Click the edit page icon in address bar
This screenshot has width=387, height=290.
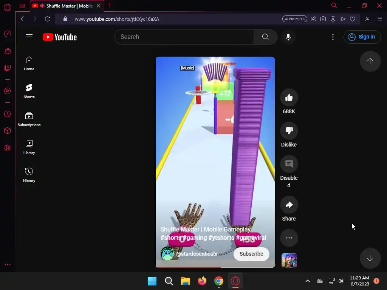pos(313,19)
